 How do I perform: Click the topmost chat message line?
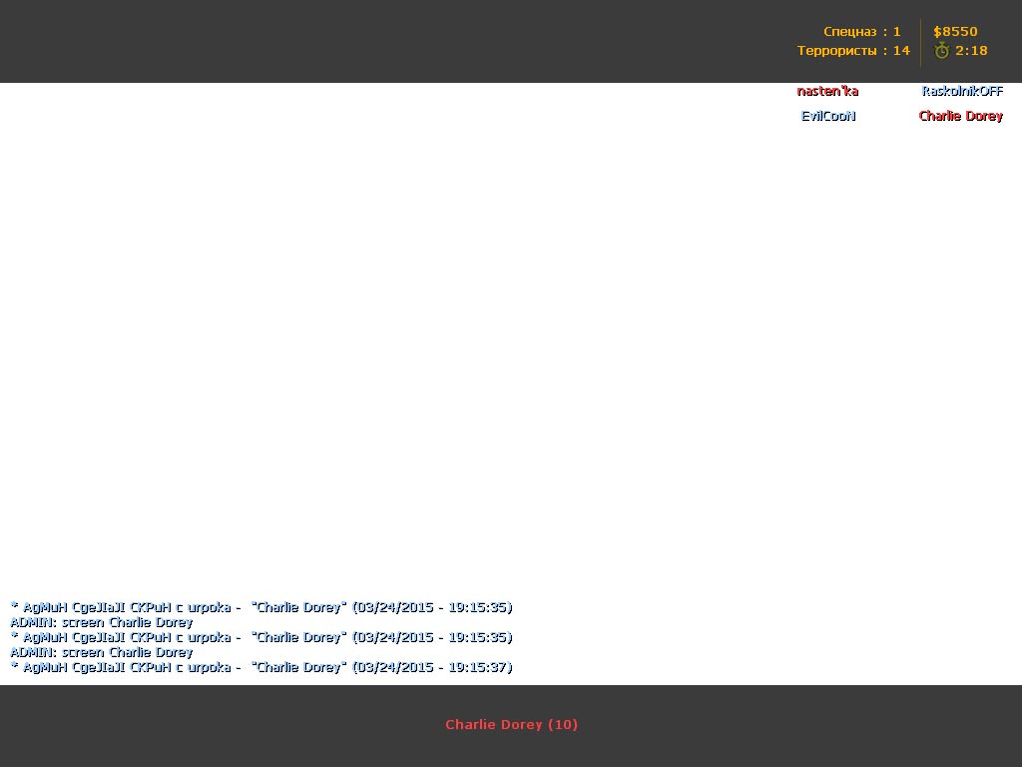(x=260, y=607)
